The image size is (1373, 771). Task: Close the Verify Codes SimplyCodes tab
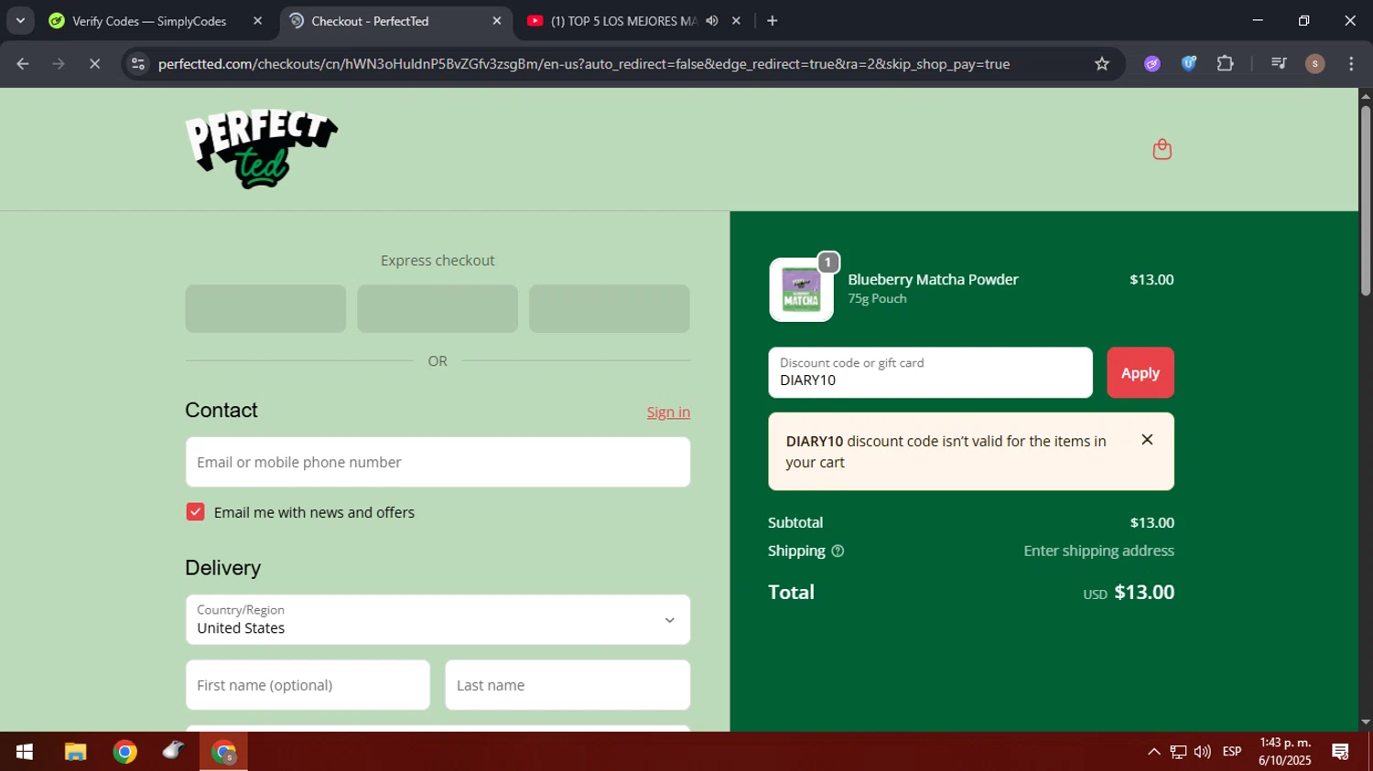(257, 21)
